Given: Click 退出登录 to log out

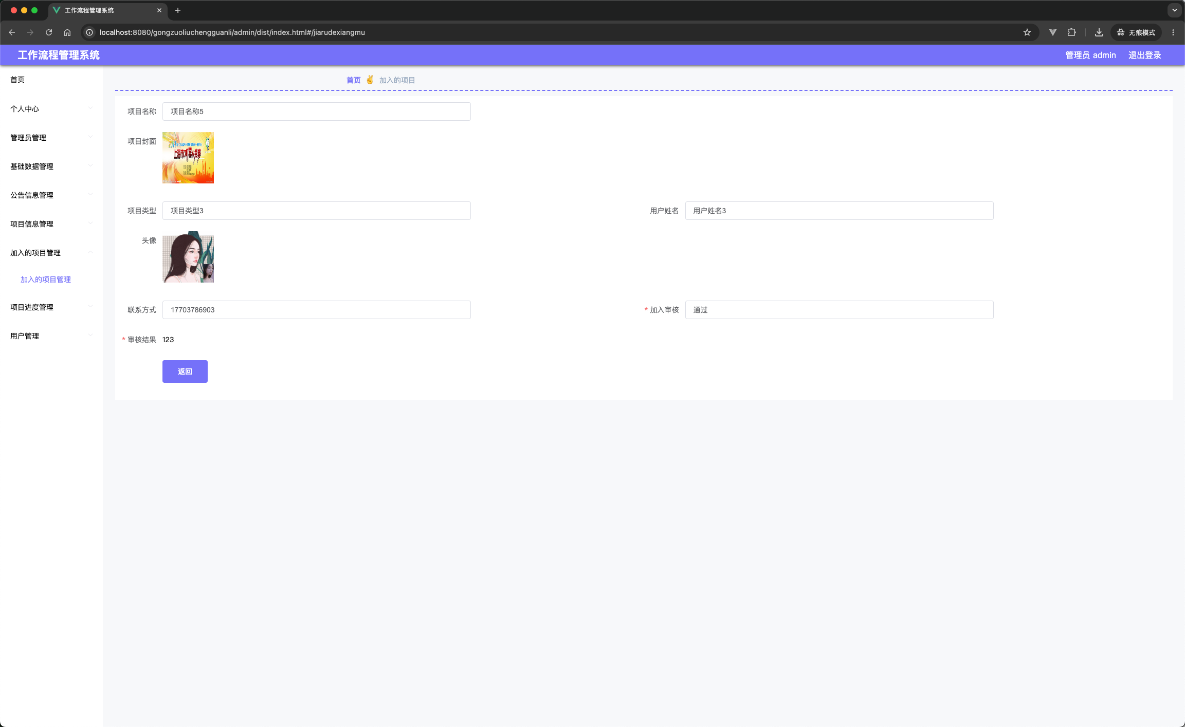Looking at the screenshot, I should [x=1144, y=55].
